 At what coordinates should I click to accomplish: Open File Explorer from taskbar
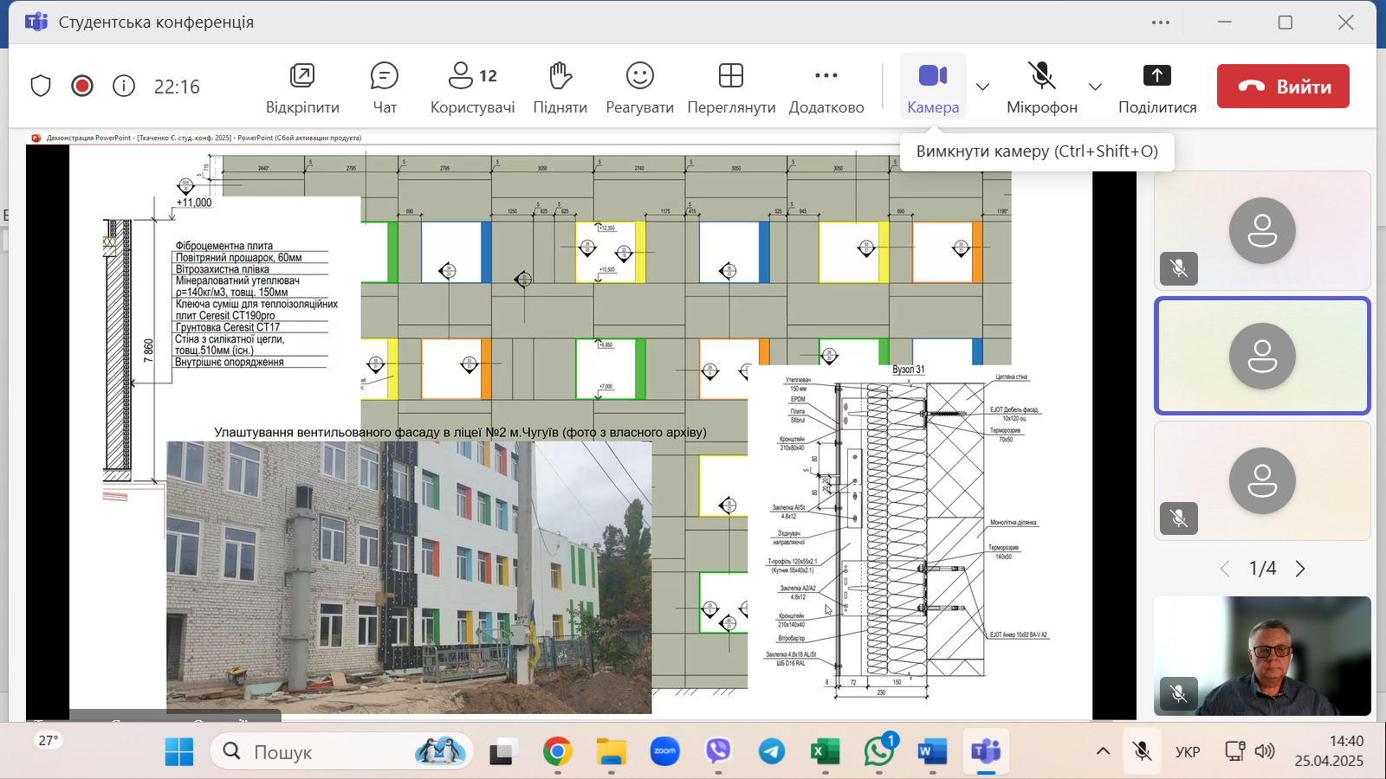tap(612, 751)
